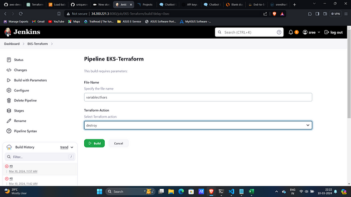The height and width of the screenshot is (197, 351).
Task: Click the EKS-Terraform breadcrumb
Action: tap(38, 43)
